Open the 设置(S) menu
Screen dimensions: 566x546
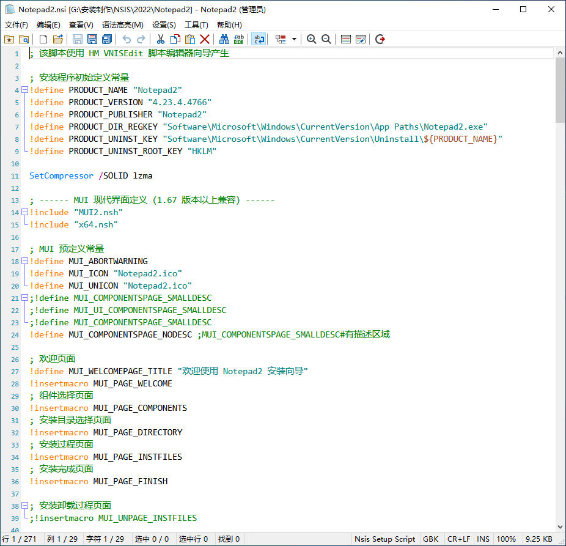(163, 24)
